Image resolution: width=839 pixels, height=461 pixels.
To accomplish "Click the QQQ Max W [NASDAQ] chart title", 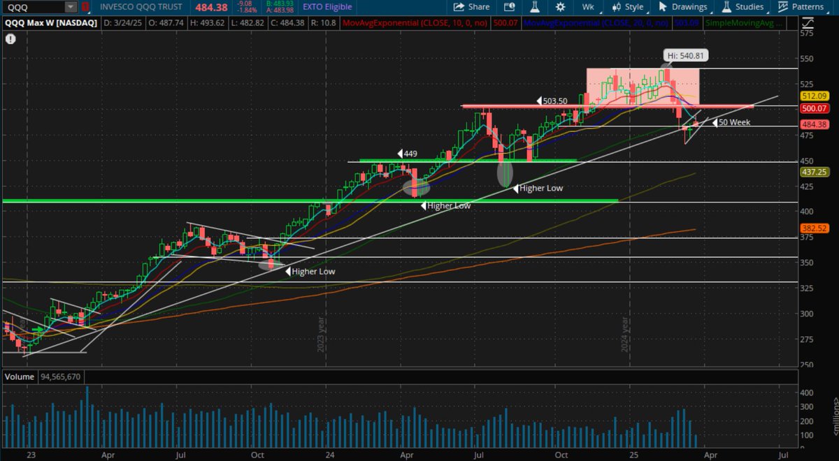I will coord(51,23).
